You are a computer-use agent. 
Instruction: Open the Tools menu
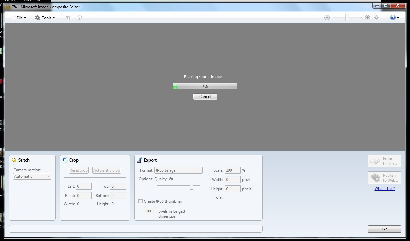coord(45,18)
